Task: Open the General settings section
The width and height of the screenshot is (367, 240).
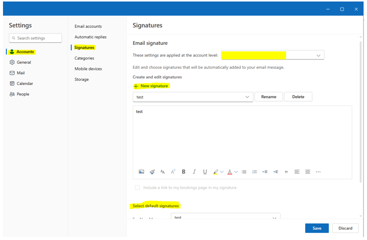Action: (20, 62)
